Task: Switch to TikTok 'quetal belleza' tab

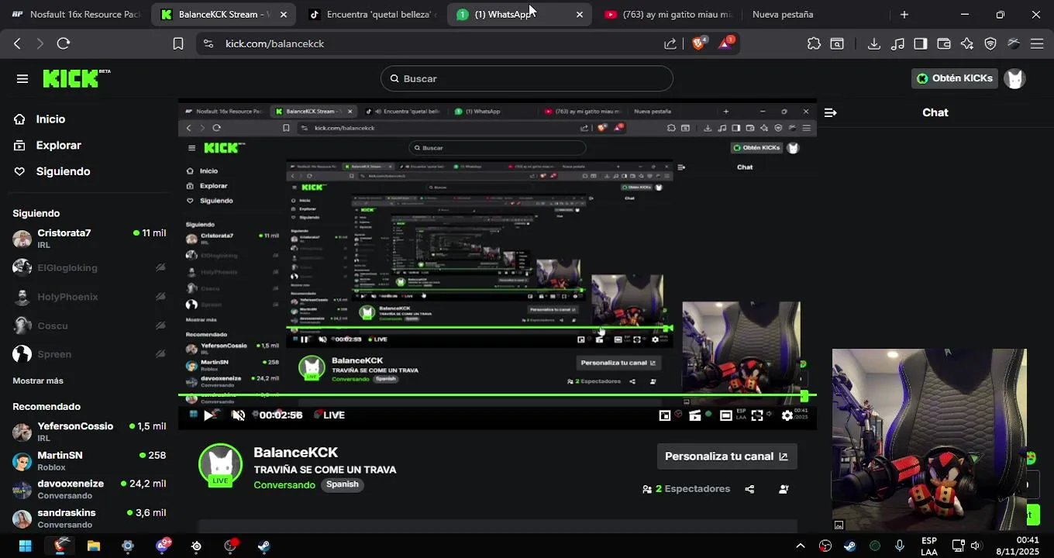Action: tap(374, 14)
